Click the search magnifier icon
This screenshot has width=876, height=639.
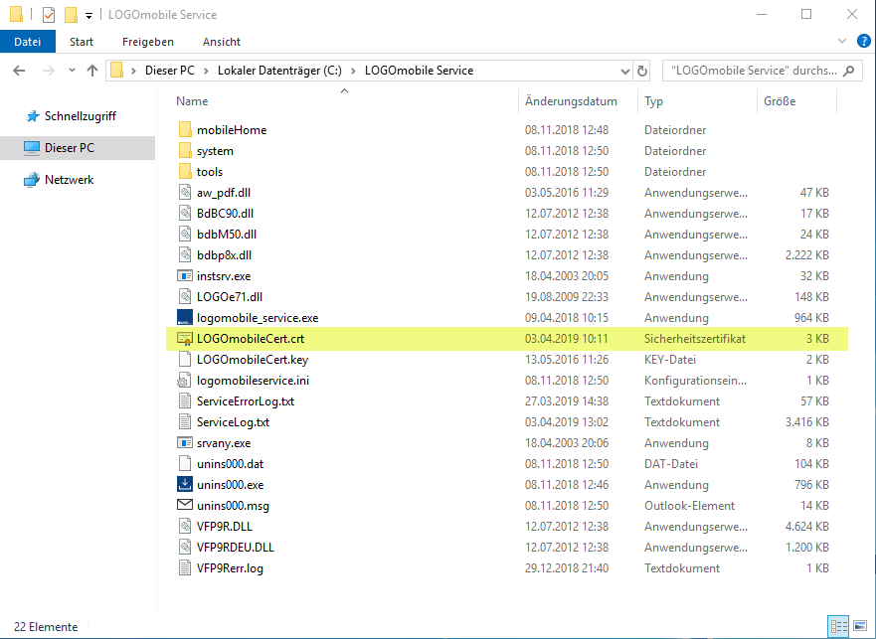click(848, 71)
